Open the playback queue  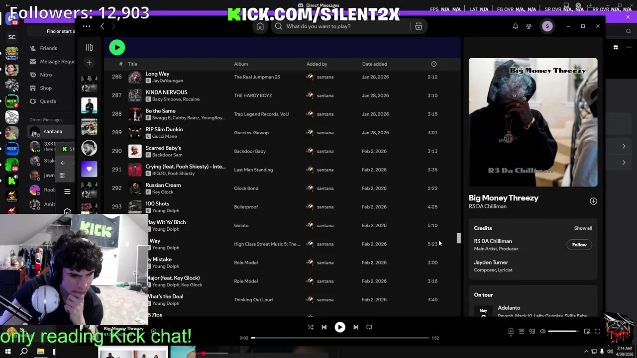click(522, 331)
